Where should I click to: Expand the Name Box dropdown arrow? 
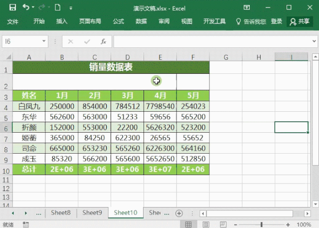44,41
